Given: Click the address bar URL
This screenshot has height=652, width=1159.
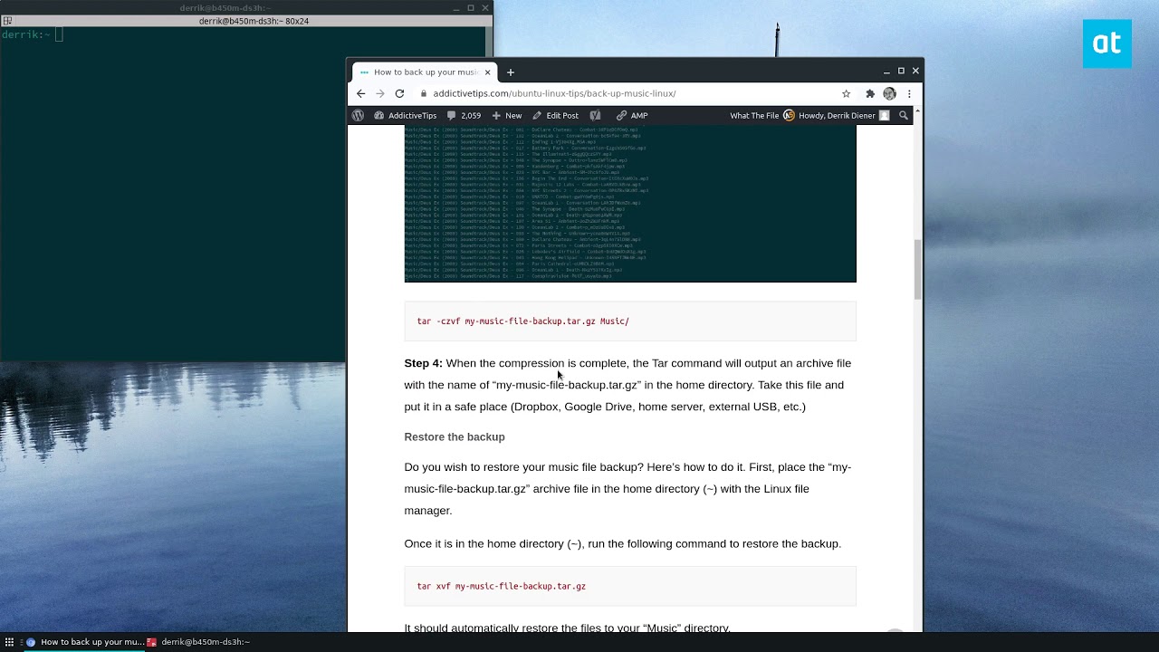Looking at the screenshot, I should [x=554, y=93].
